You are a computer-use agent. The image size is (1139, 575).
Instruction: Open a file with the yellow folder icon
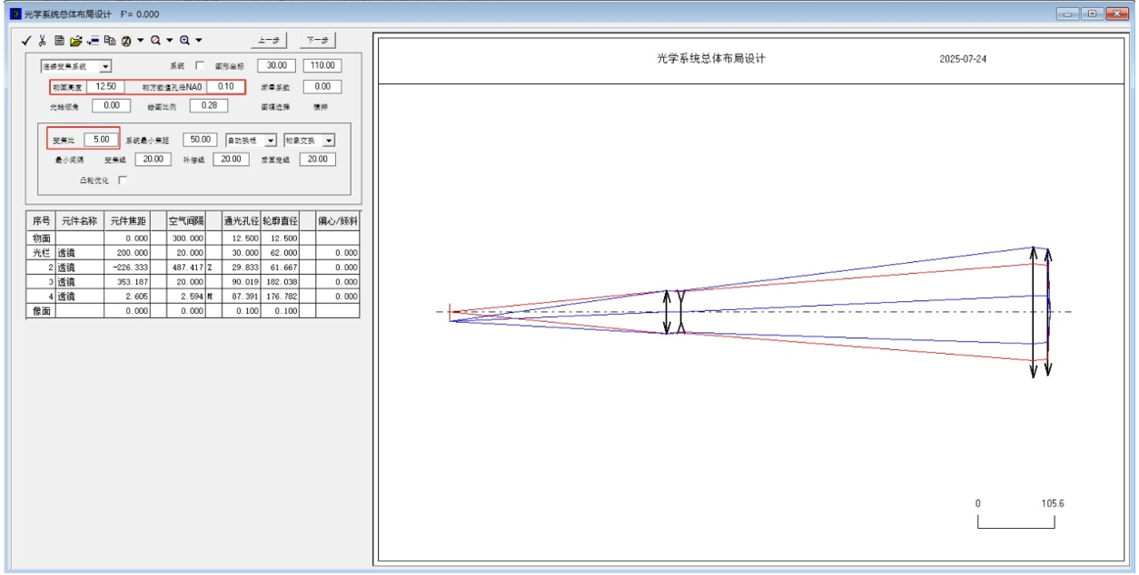76,41
